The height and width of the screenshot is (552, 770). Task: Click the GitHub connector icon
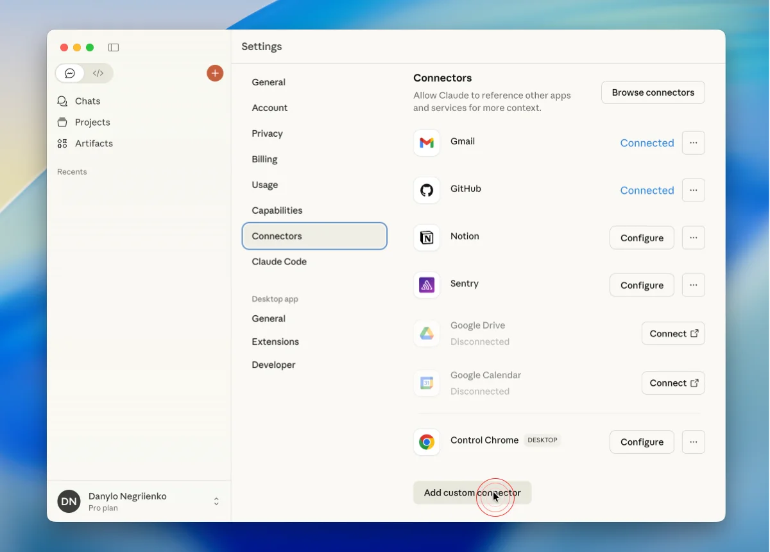click(427, 190)
